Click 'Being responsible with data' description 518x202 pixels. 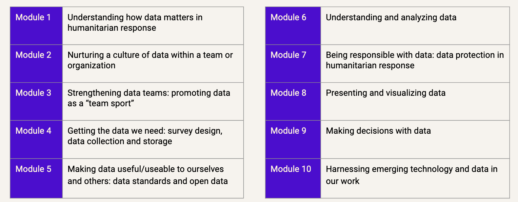[x=415, y=60]
